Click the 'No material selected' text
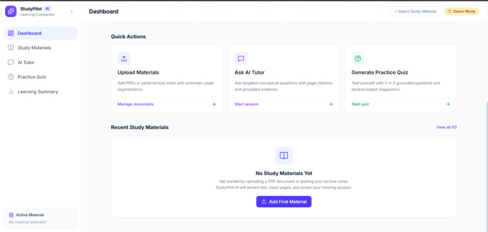 (x=27, y=222)
